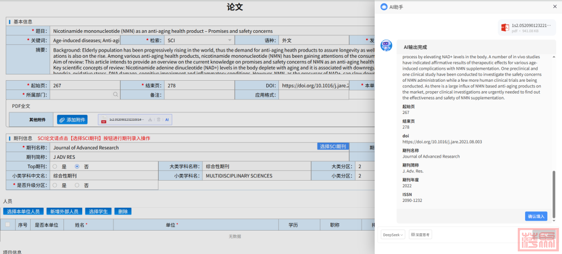This screenshot has width=562, height=254.
Task: Open the uploaded PDF file in the chat
Action: [525, 28]
